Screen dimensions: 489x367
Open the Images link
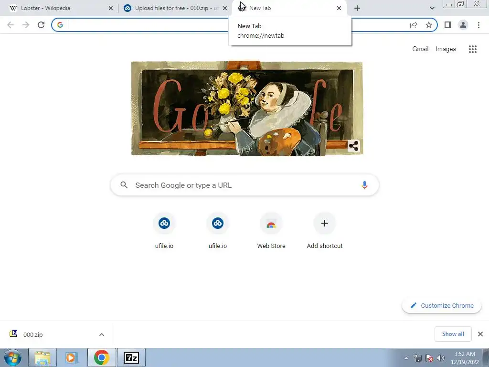tap(446, 49)
